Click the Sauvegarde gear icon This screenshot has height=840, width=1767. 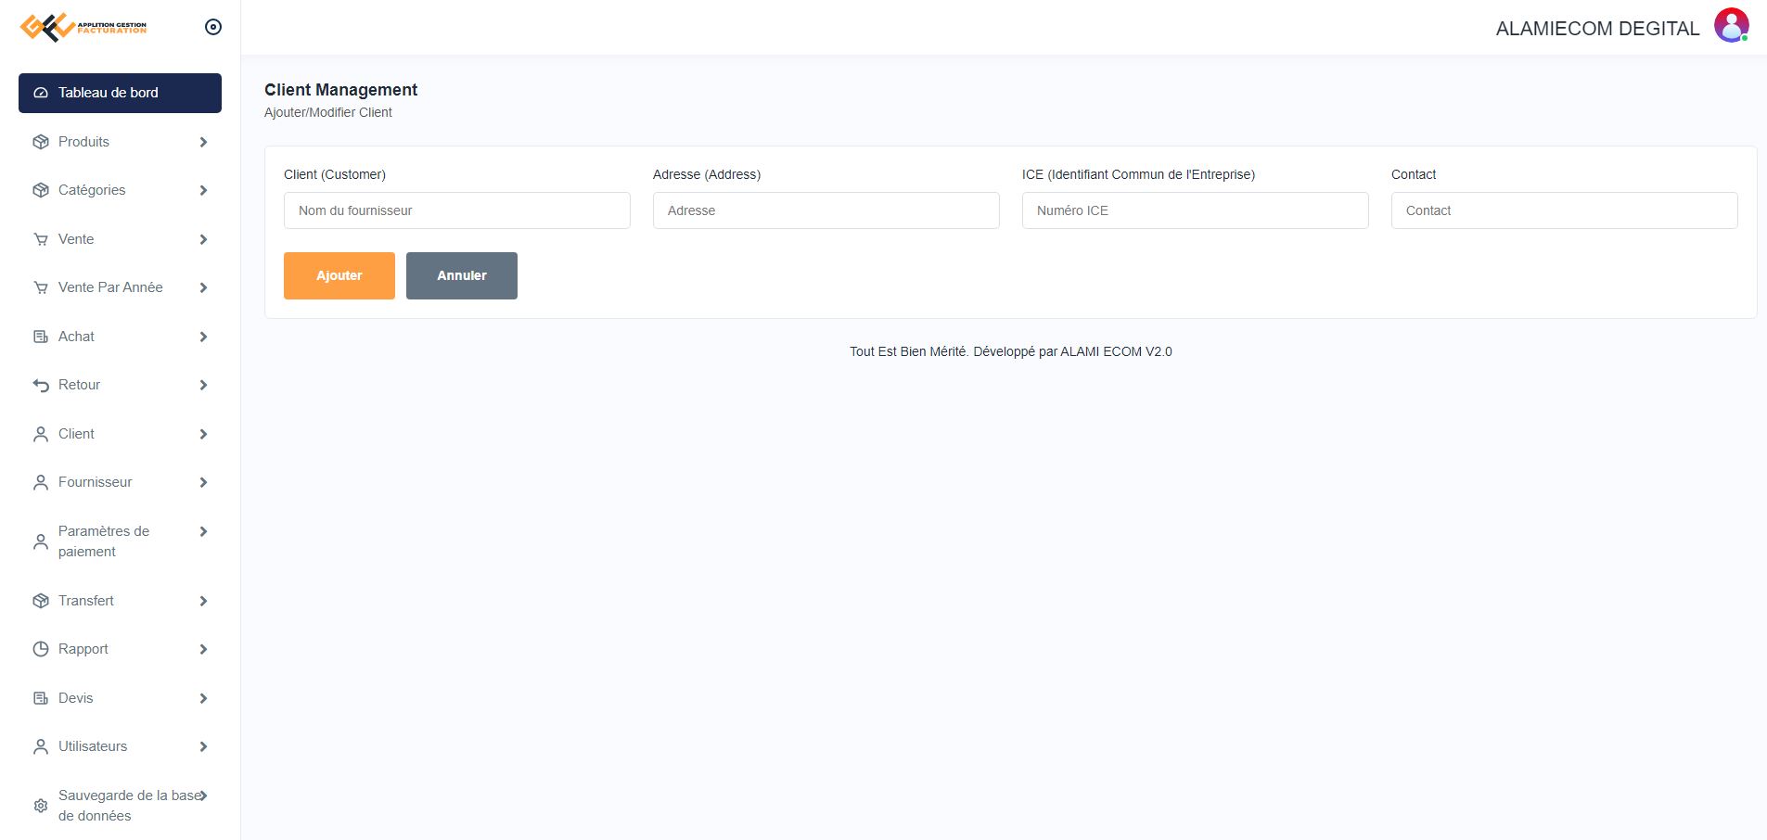tap(41, 806)
